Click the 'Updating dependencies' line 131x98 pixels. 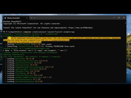coord(14,55)
